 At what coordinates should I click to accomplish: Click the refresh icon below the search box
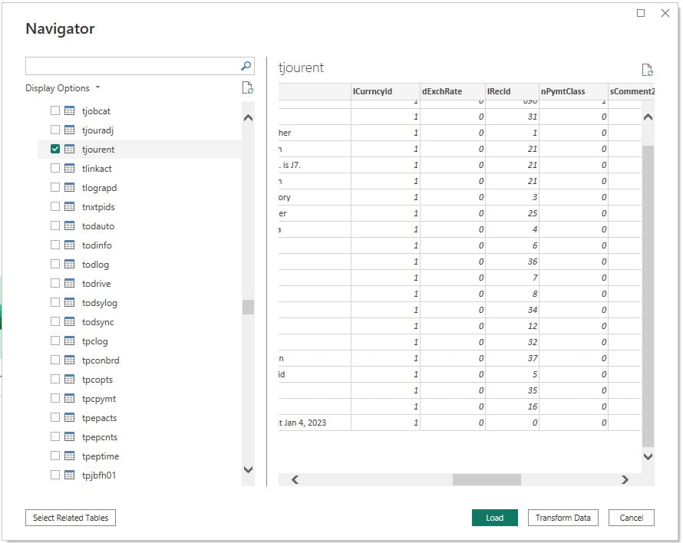247,88
